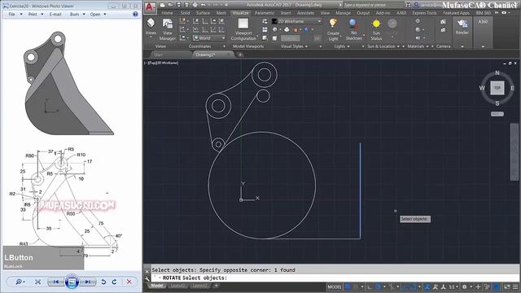
Task: Click the Plot printer icon in quick access toolbar
Action: coord(195,5)
